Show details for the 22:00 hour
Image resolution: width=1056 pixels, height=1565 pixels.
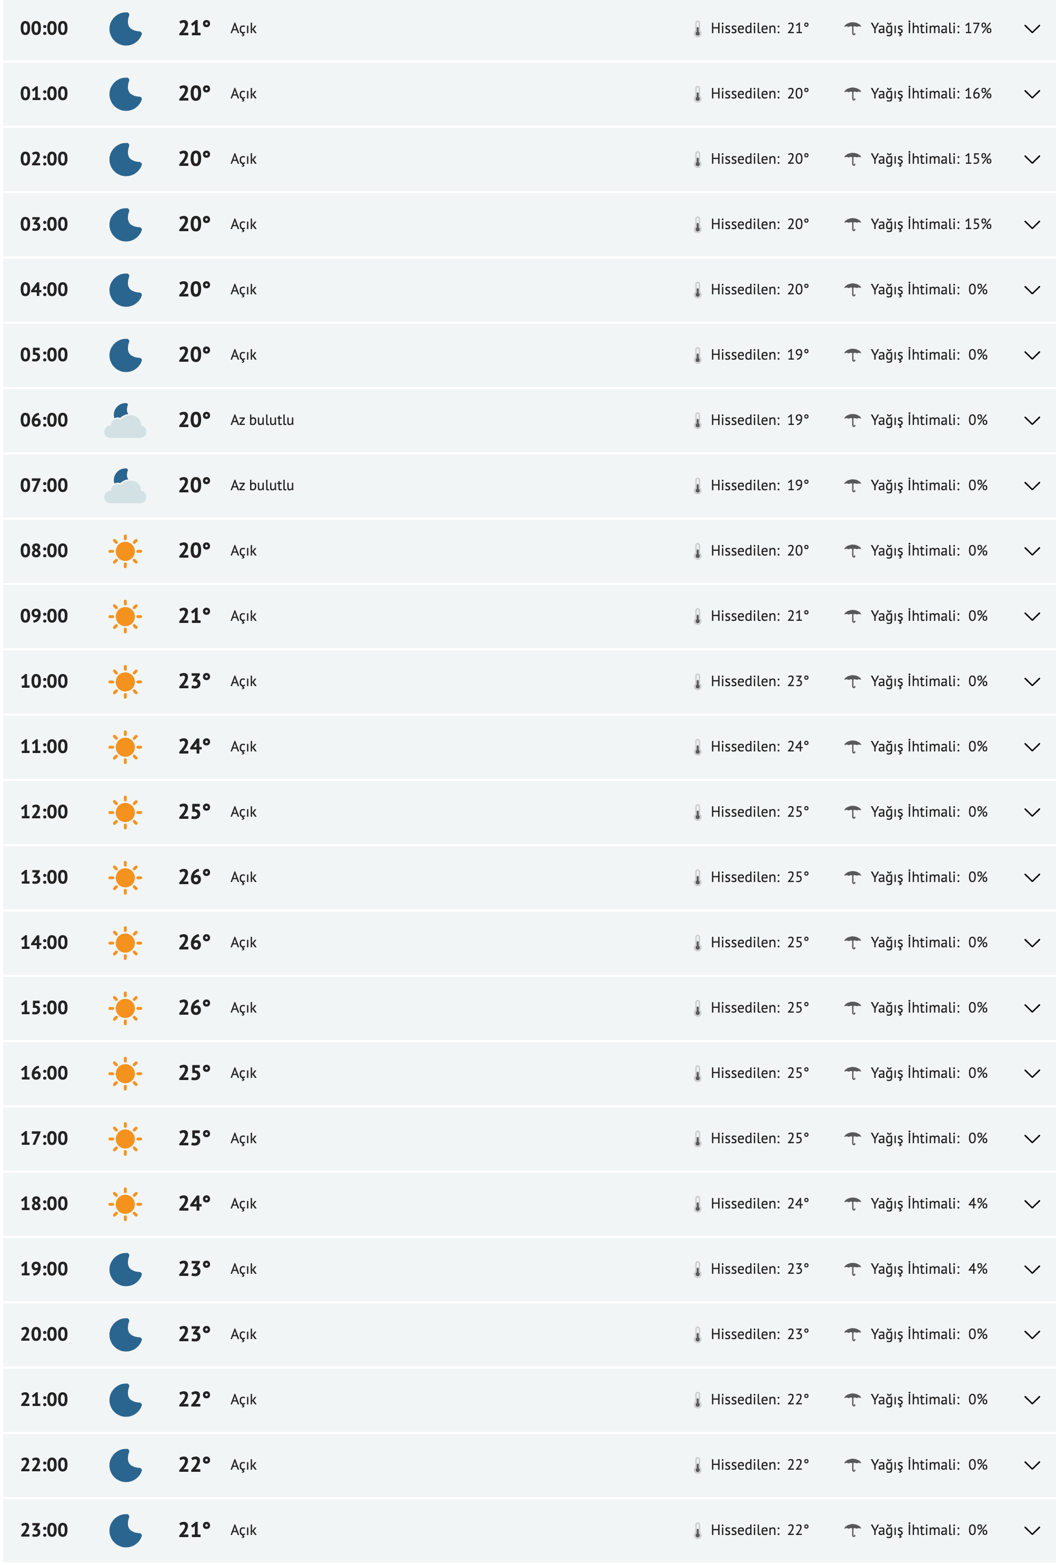[x=1032, y=1466]
